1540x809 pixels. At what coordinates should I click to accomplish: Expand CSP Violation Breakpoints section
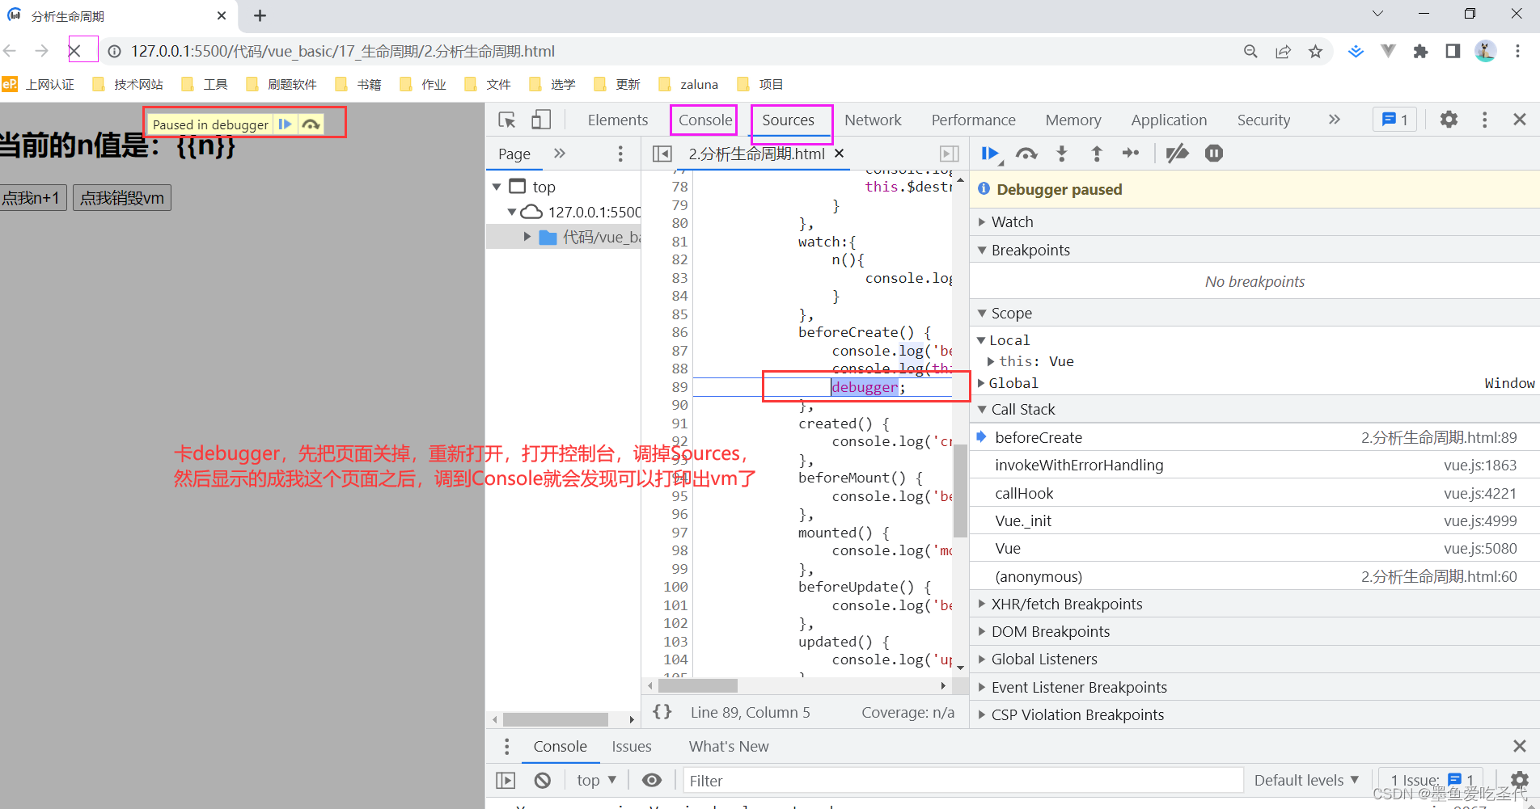point(1254,714)
